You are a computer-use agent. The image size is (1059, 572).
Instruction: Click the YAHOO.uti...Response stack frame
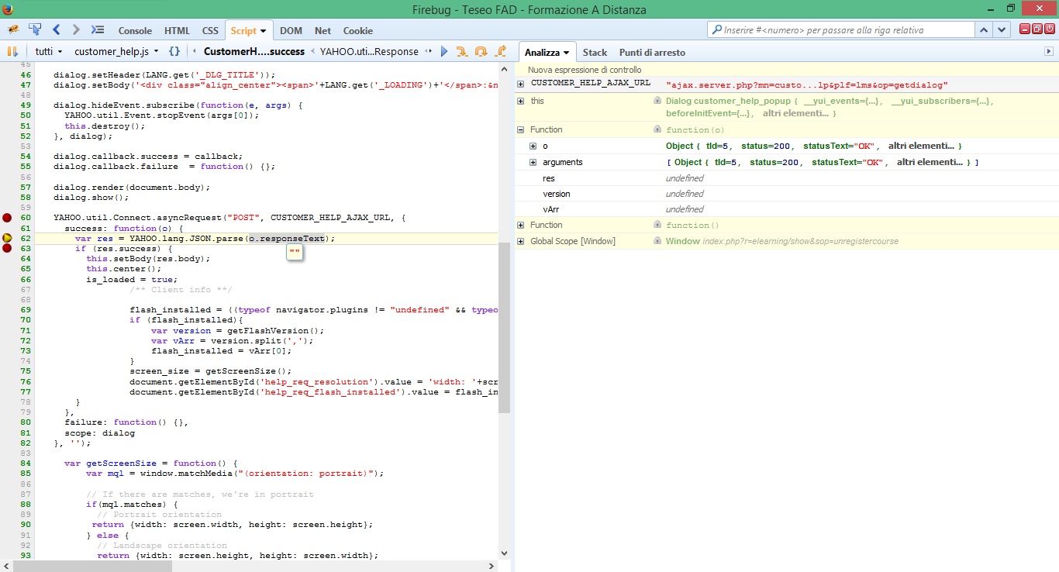pos(368,52)
